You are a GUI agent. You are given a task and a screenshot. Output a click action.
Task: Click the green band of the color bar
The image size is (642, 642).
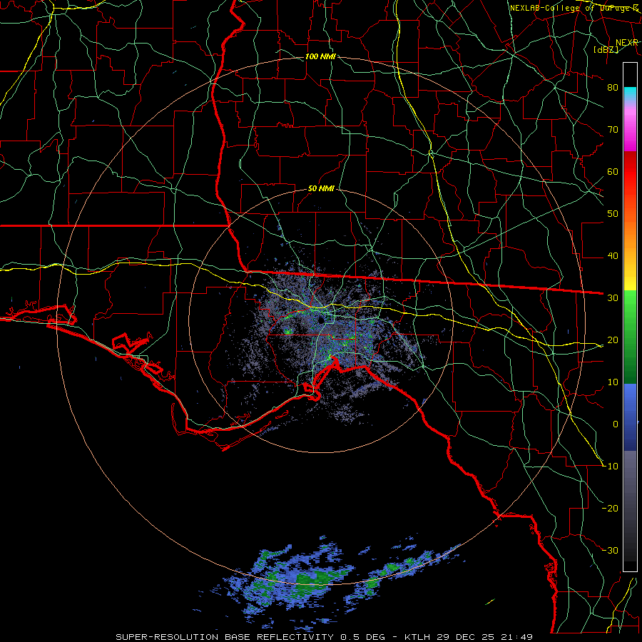pos(630,337)
